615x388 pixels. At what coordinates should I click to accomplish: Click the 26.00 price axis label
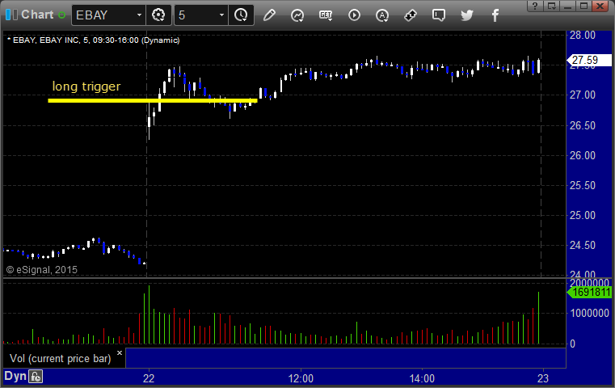[583, 156]
